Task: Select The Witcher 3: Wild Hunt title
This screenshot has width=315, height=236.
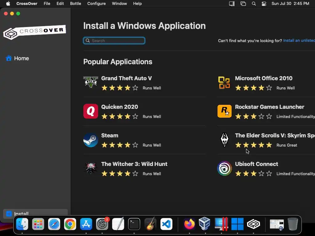Action: click(134, 164)
